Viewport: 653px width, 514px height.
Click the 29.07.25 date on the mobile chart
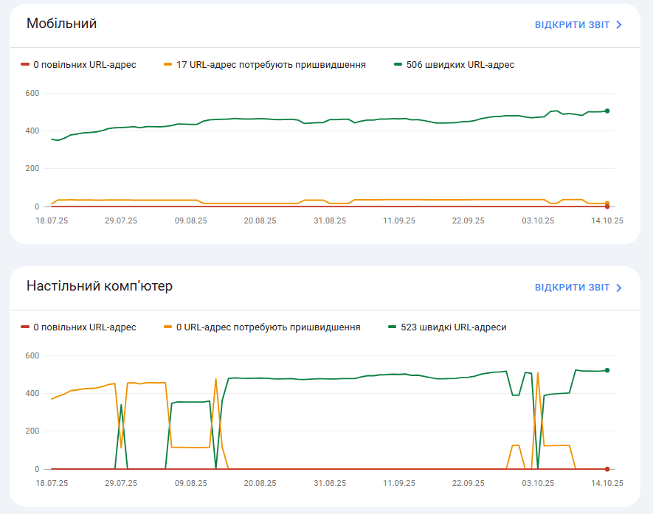point(121,220)
